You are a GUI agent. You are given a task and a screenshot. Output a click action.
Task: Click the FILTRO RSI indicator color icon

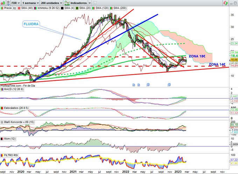(2, 155)
